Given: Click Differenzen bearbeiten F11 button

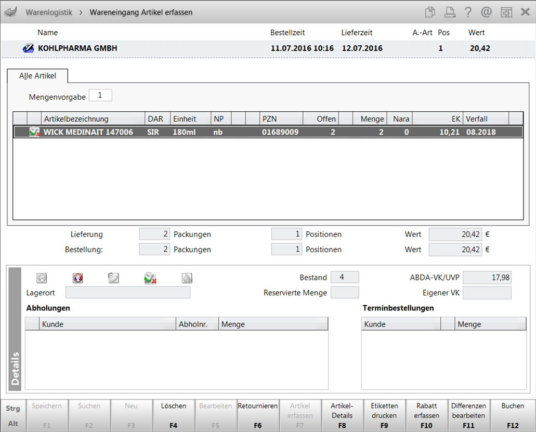Looking at the screenshot, I should (468, 415).
